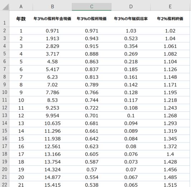This screenshot has height=187, width=191.
Task: Select cell with value 1.485
Action: point(170,177)
